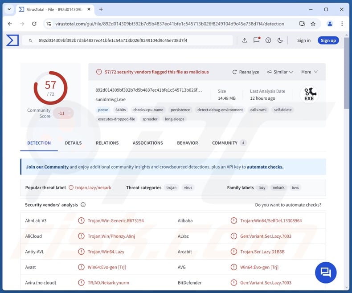Open the floating chat button
Image resolution: width=352 pixels, height=293 pixels.
pos(326,273)
